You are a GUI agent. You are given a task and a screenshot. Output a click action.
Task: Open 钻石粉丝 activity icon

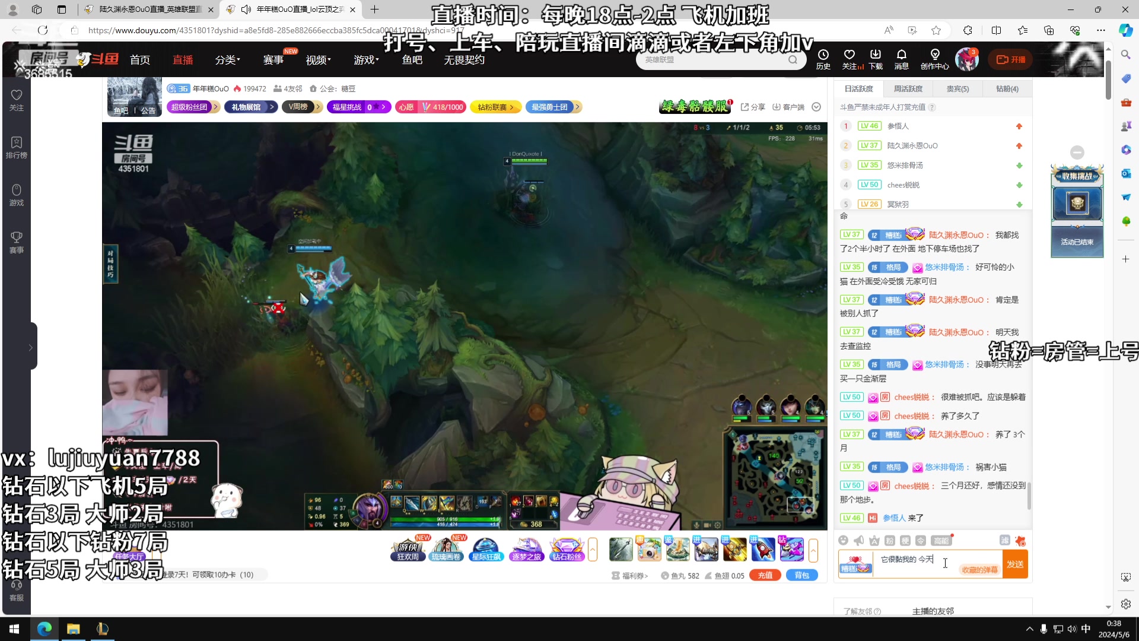567,549
